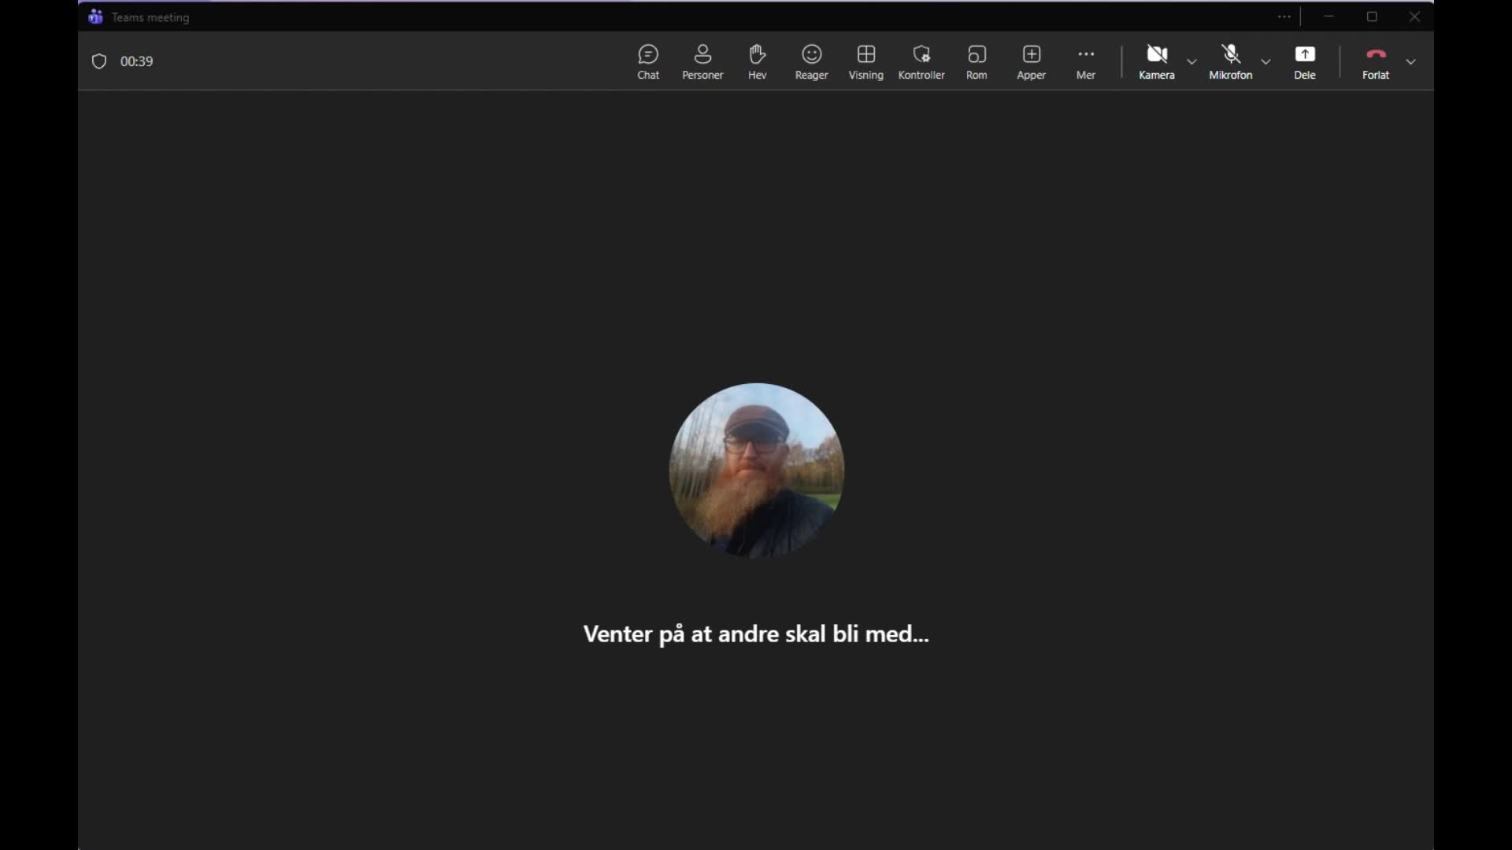Open the Reager reactions menu
The image size is (1512, 850).
[x=811, y=61]
